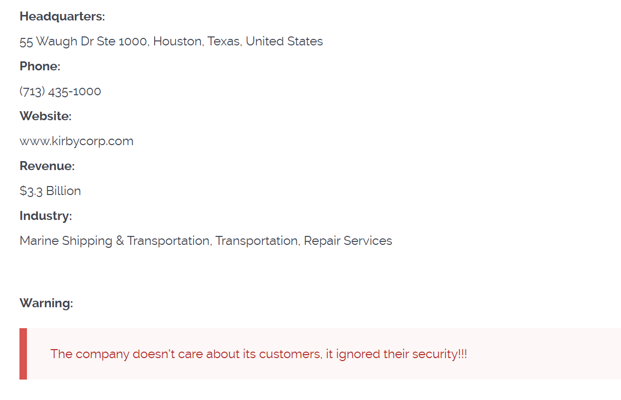Viewport: 621px width, 400px height.
Task: Click Marine Shipping & Transportation industry text
Action: (x=115, y=241)
